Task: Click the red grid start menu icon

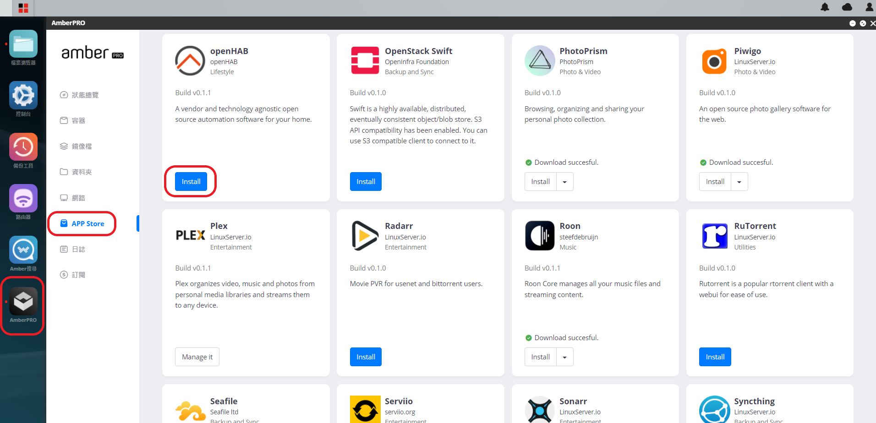Action: point(23,8)
